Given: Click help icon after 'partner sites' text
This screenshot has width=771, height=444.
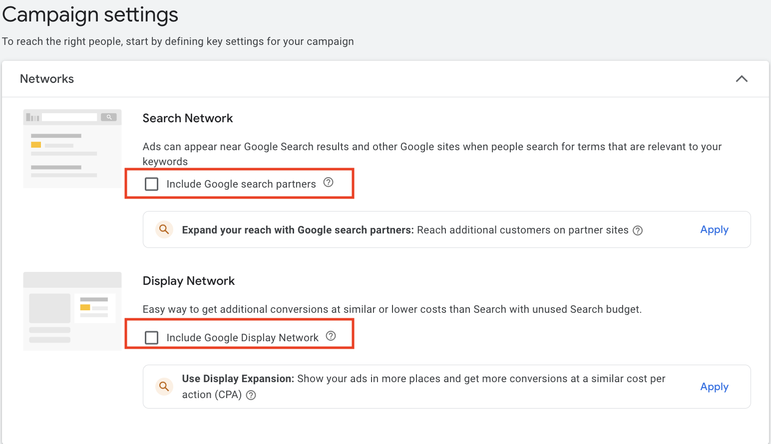Looking at the screenshot, I should 638,230.
